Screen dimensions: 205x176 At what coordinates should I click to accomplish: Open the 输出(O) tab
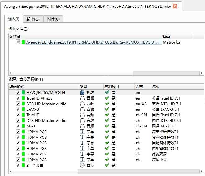pos(33,19)
